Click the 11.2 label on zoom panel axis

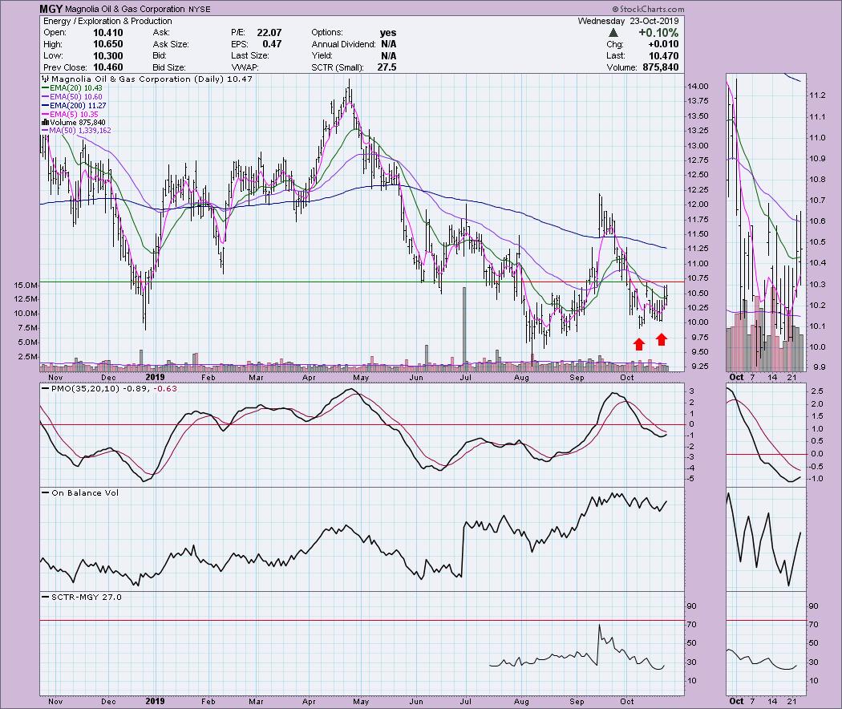(816, 95)
